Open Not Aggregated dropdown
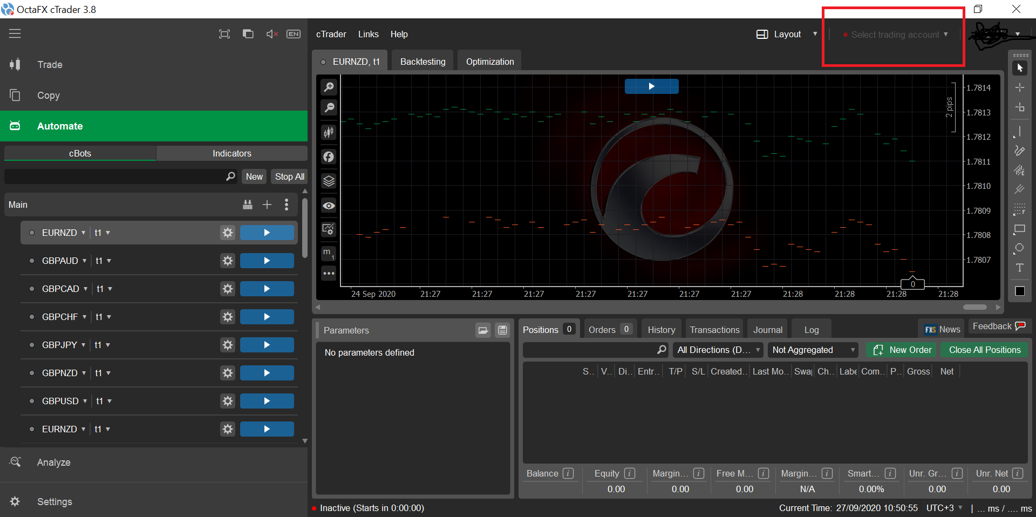 813,350
